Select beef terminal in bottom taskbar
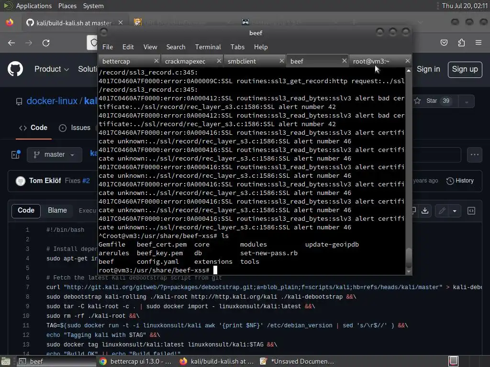This screenshot has width=490, height=367. 56,361
